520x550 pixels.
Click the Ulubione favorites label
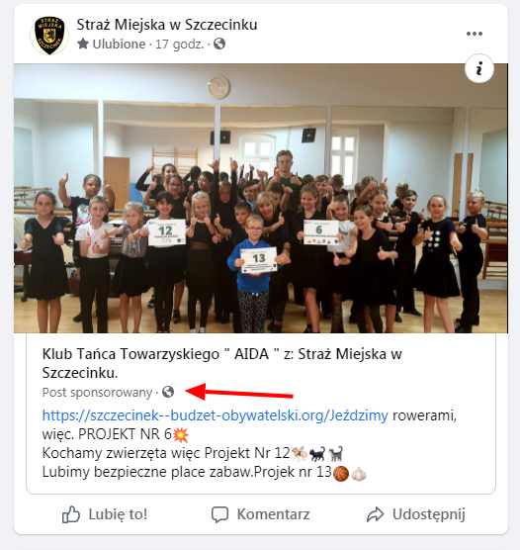coord(119,45)
